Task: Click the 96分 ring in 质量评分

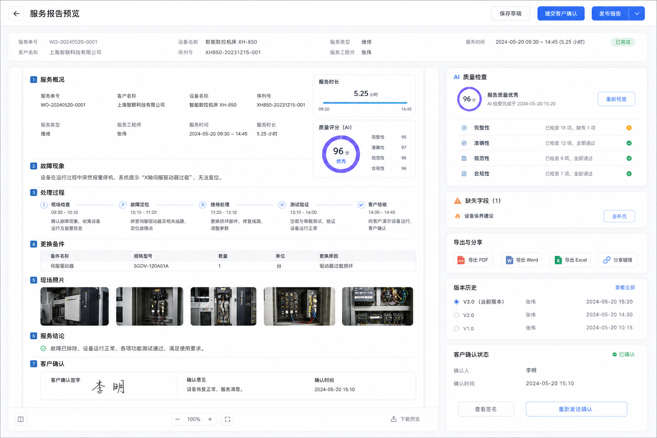Action: click(x=341, y=154)
